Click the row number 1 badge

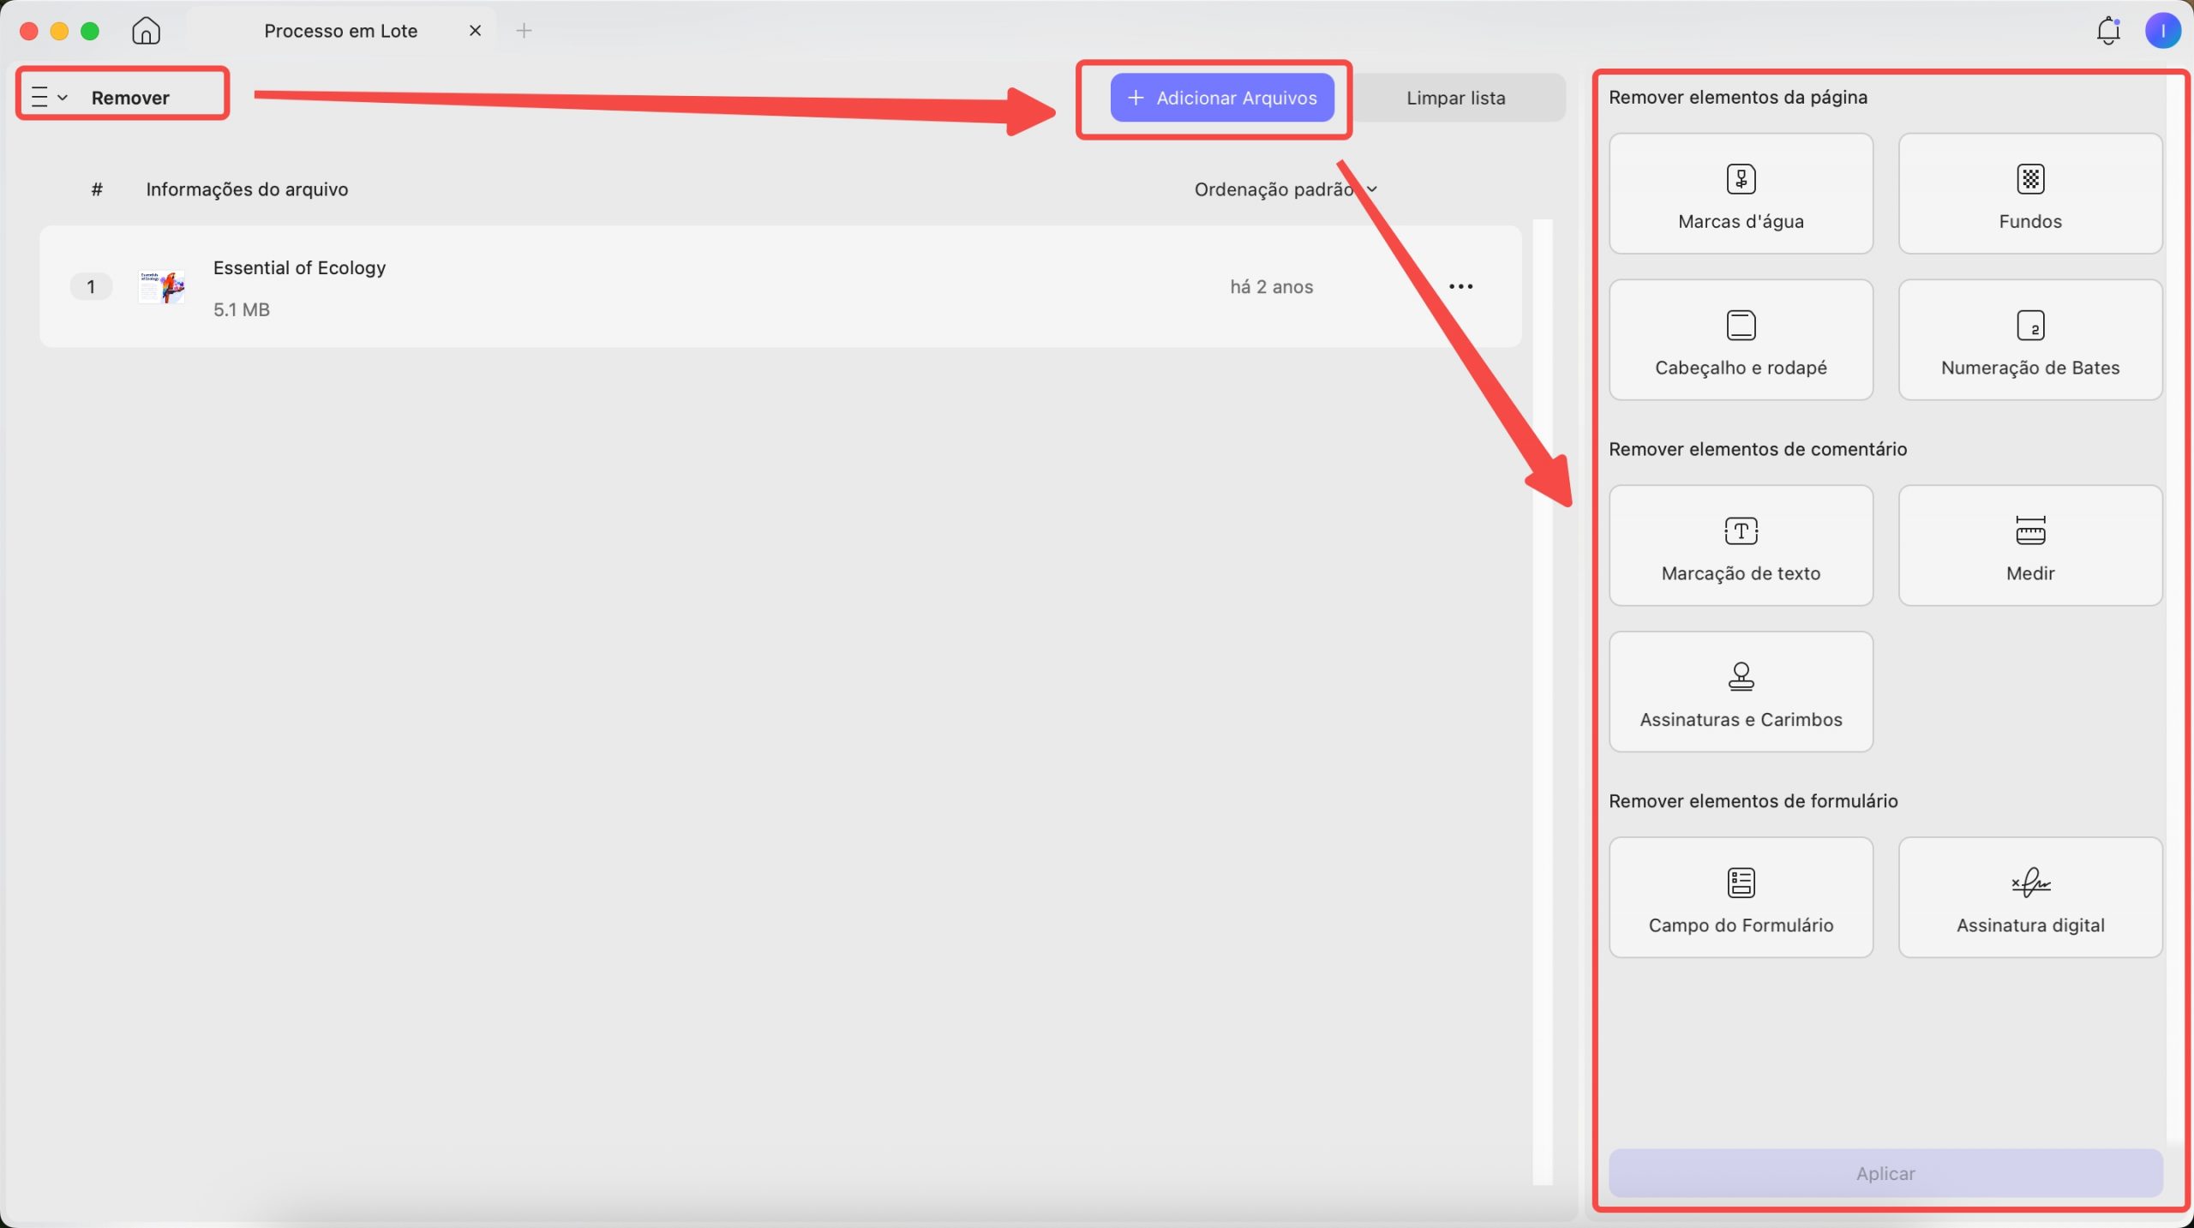click(x=91, y=286)
